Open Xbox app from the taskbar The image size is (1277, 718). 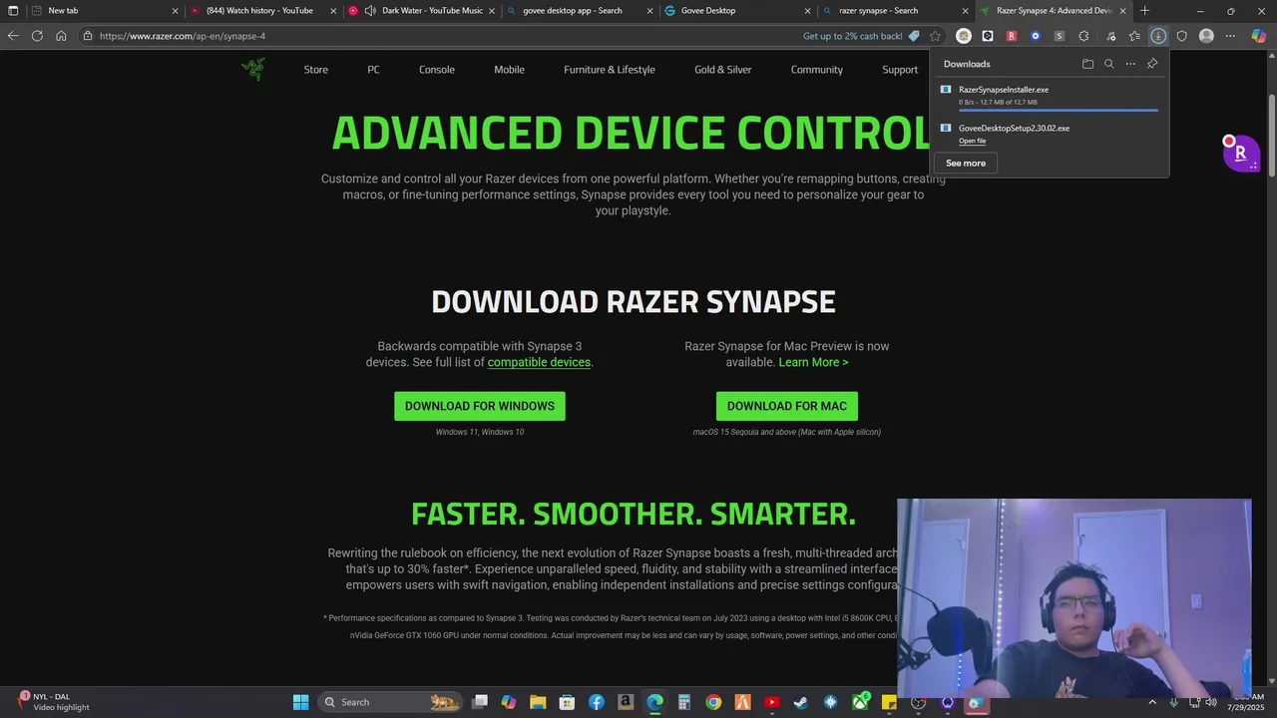(x=860, y=702)
